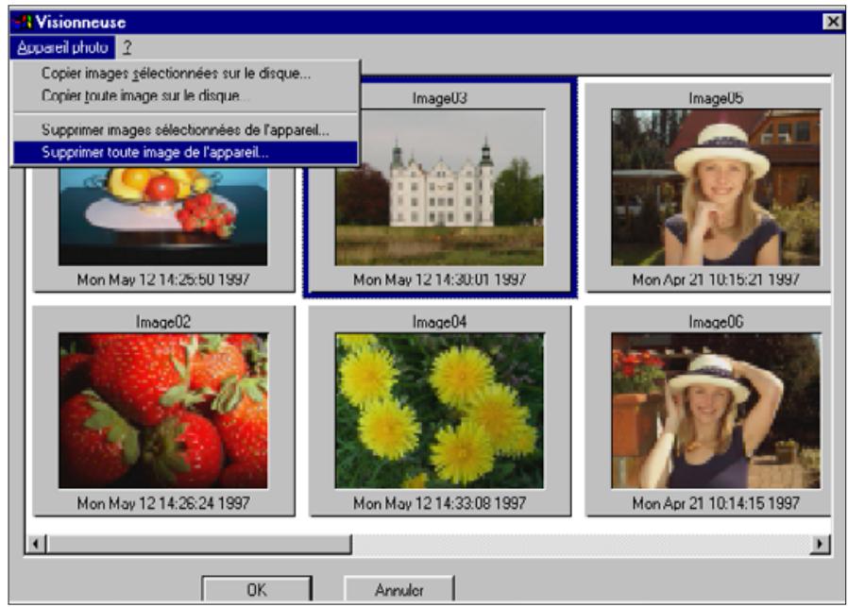Choose Supprimer toute image de l'appareil

(185, 152)
